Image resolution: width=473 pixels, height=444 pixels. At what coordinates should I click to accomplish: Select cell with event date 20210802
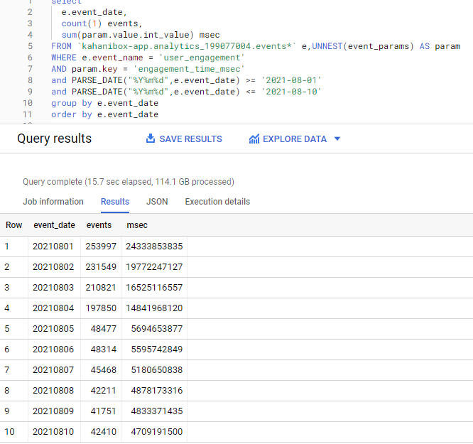coord(53,267)
